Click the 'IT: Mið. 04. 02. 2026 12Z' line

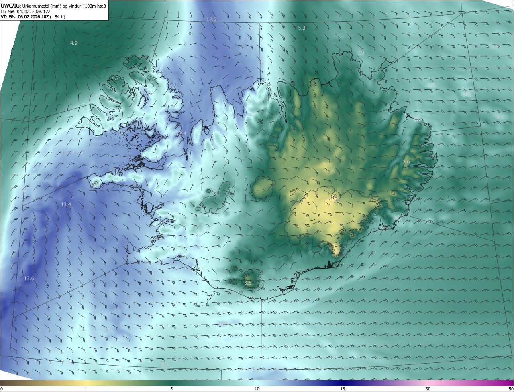coord(26,11)
